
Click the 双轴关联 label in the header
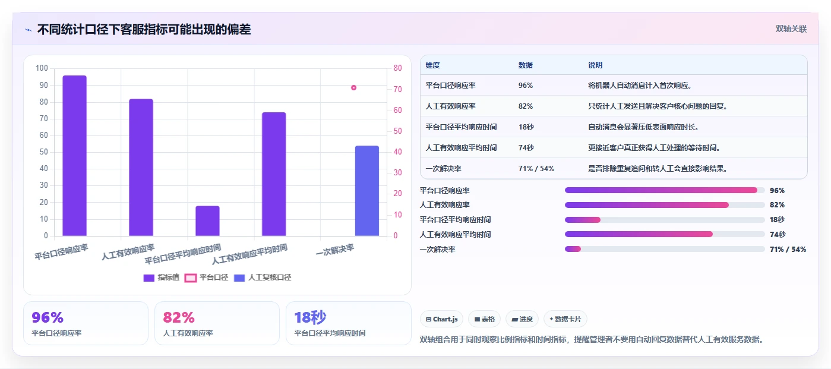pos(791,29)
